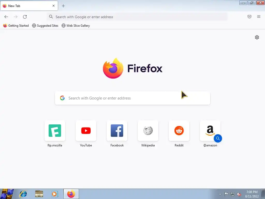This screenshot has width=265, height=199.
Task: Launch Internet Explorer from the taskbar
Action: pos(23,194)
